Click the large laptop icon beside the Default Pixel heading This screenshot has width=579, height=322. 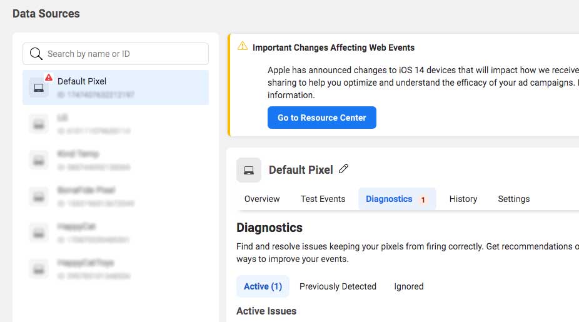tap(249, 170)
